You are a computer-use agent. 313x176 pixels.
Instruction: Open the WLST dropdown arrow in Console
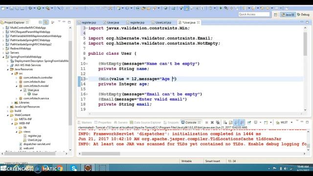(291, 122)
